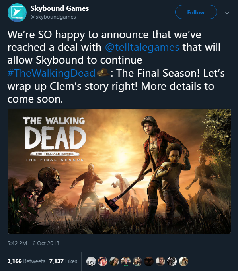This screenshot has width=238, height=271.
Task: Enlarge The Walking Dead Final Season image
Action: coord(119,171)
